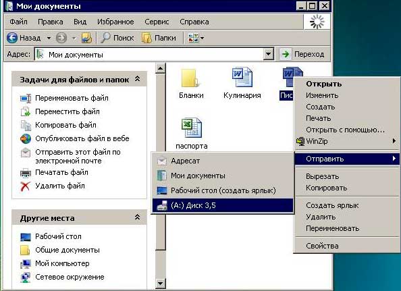Collapse the Другие места panel
The width and height of the screenshot is (401, 291).
pyautogui.click(x=137, y=217)
